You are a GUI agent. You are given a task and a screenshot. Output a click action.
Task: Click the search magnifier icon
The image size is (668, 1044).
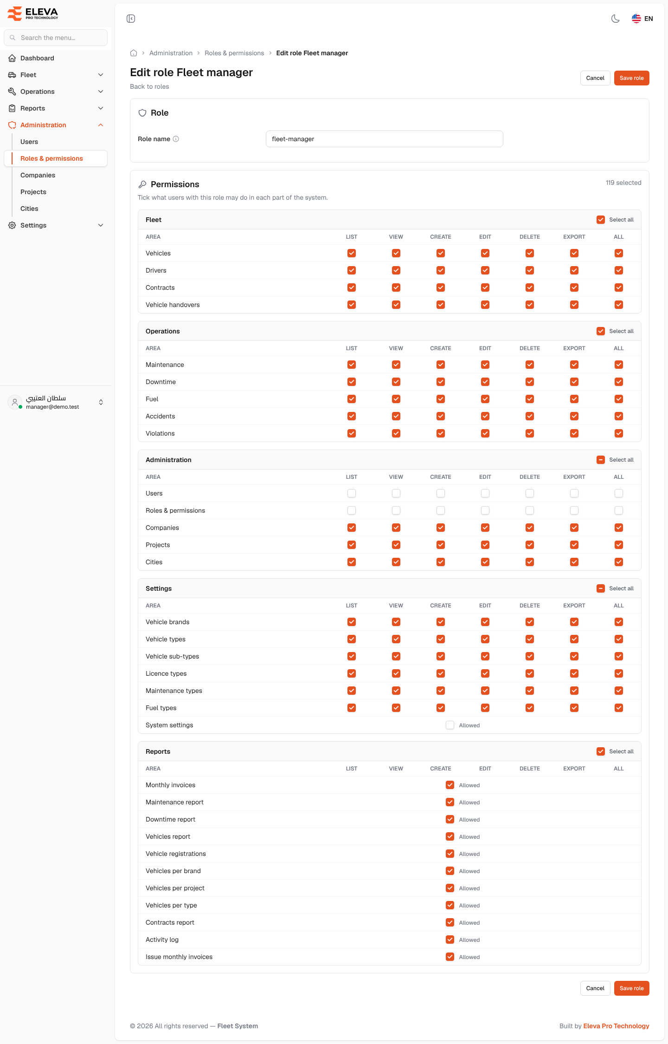tap(13, 38)
